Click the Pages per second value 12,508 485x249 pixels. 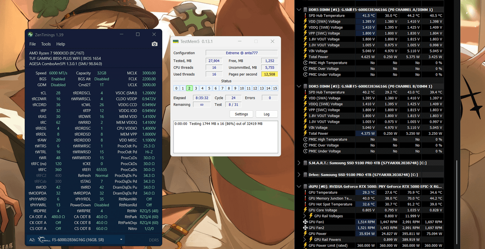(270, 74)
